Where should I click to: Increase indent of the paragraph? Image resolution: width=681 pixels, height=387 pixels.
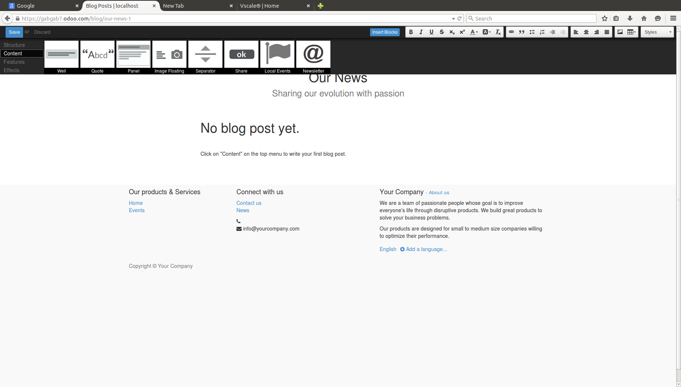tap(553, 32)
